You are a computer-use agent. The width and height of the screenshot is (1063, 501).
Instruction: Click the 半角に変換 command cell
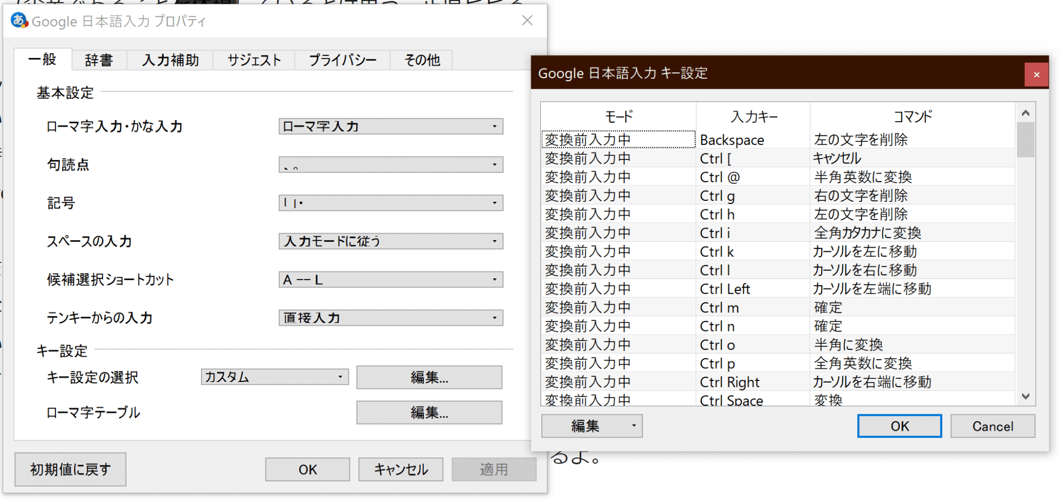(x=913, y=345)
